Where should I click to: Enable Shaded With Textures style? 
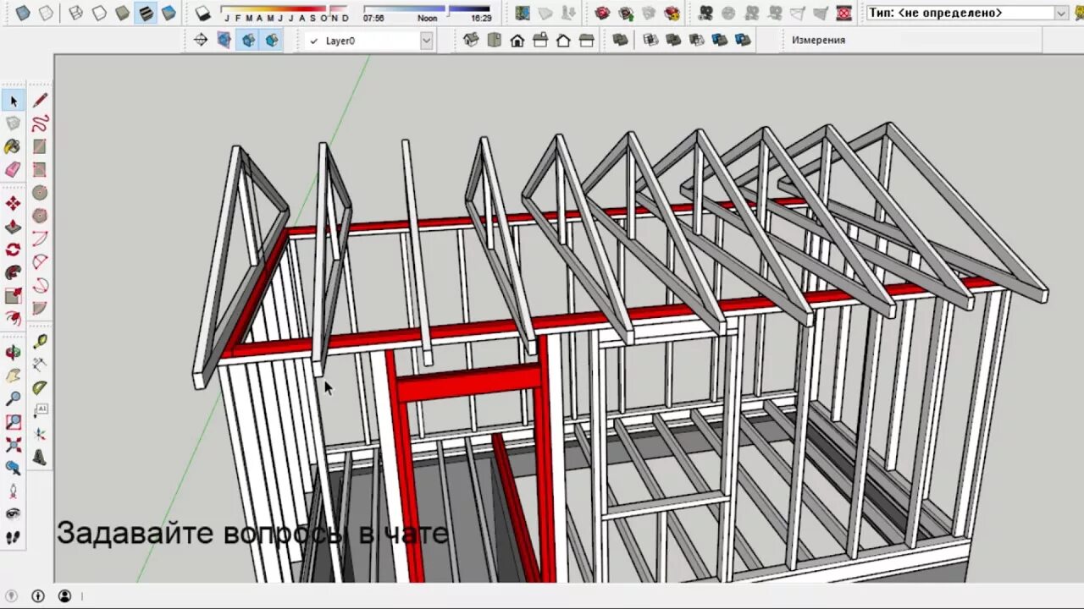click(146, 13)
